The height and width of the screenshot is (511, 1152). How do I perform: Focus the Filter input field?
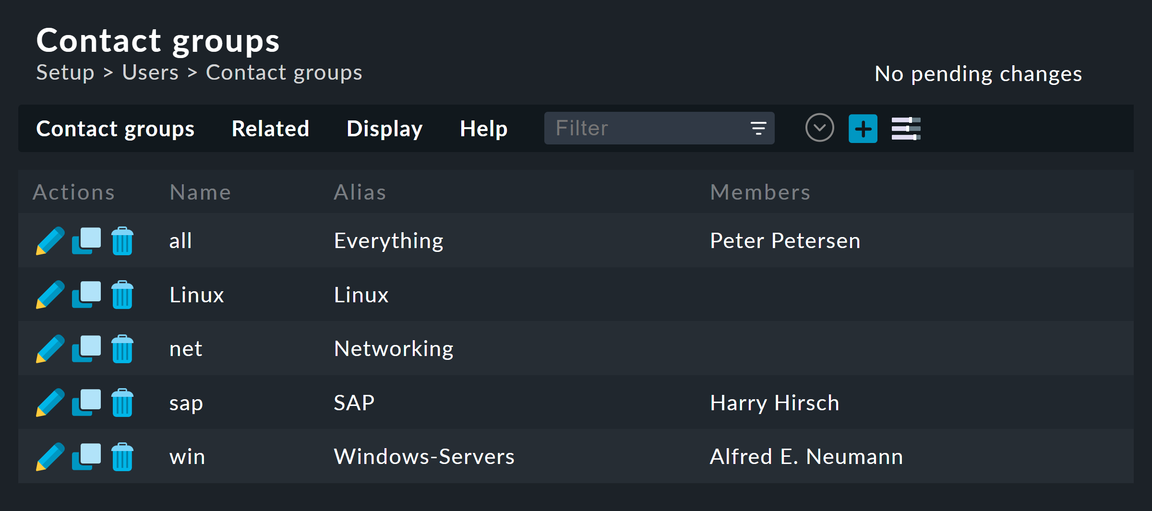click(x=660, y=128)
